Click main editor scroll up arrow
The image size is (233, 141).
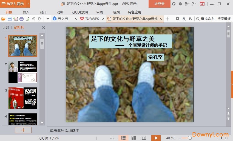228,26
